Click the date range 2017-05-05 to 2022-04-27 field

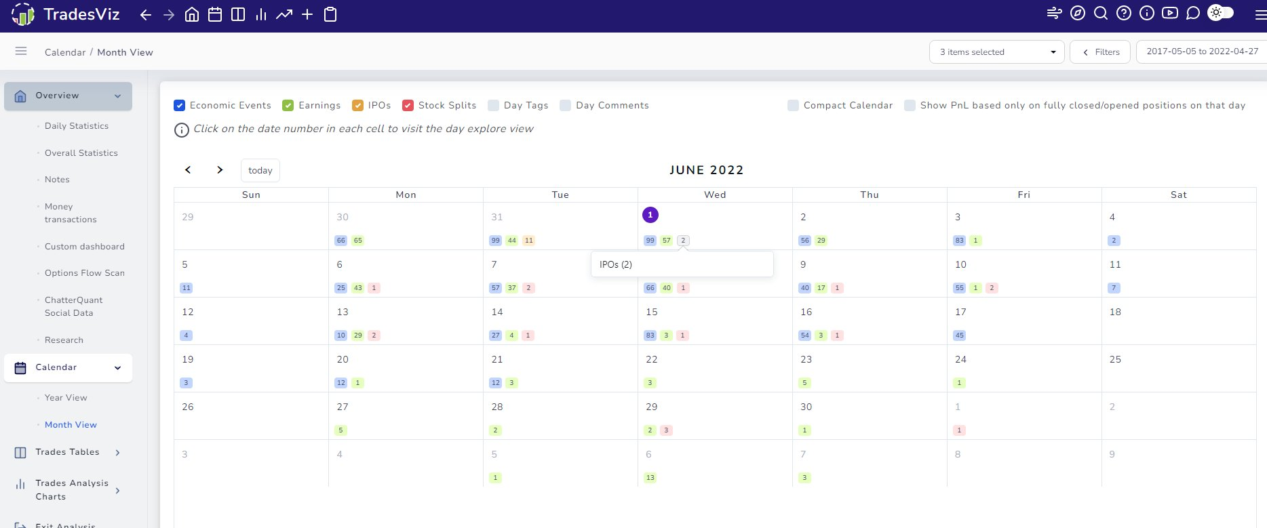pyautogui.click(x=1201, y=52)
